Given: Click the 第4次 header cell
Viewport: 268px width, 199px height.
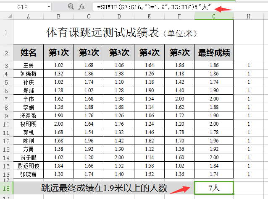Looking at the screenshot, I should point(150,53).
